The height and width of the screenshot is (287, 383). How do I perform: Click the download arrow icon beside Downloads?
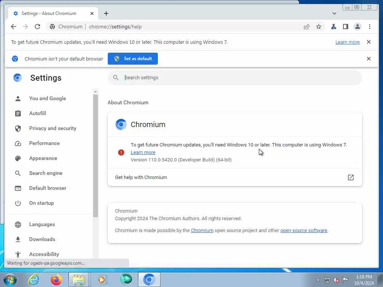coord(18,240)
